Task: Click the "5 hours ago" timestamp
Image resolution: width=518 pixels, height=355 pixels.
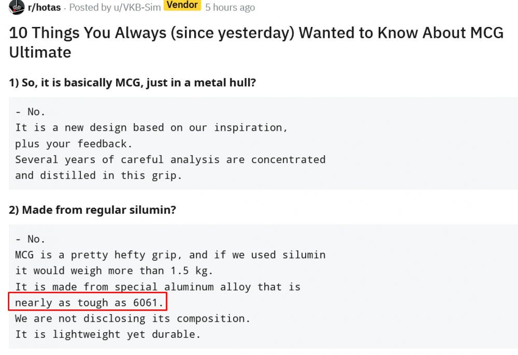Action: (x=230, y=8)
